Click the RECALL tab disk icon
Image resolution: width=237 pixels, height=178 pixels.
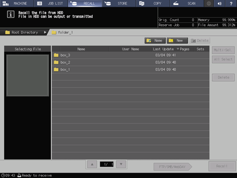(x=73, y=3)
